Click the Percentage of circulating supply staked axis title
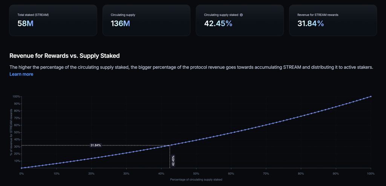Viewport: 386px width, 186px height. (196, 180)
